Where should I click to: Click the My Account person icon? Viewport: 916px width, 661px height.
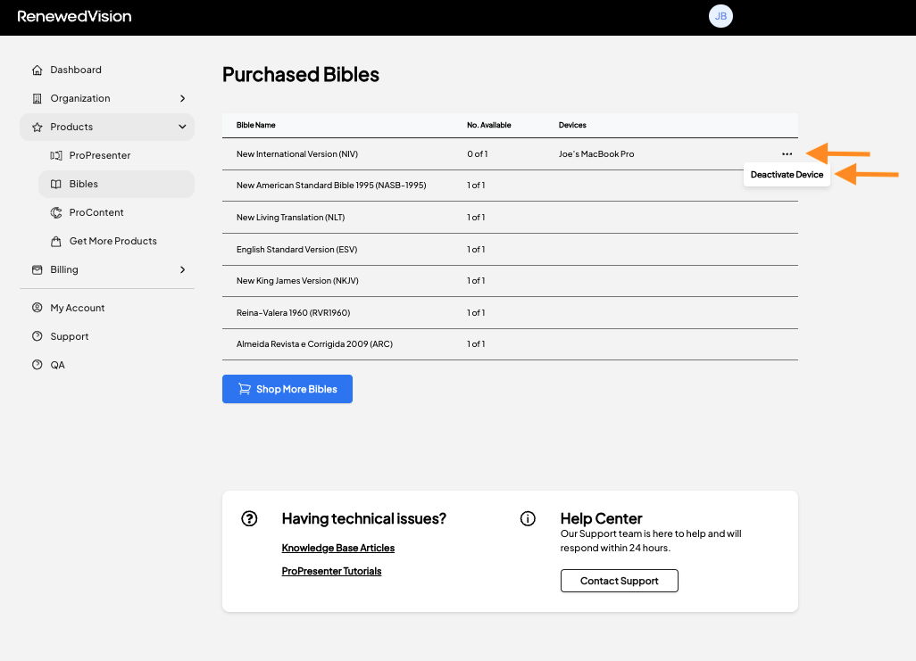tap(37, 308)
